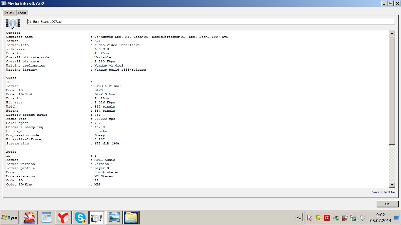
Task: Open the Action Center flag tray icon
Action: (309, 218)
